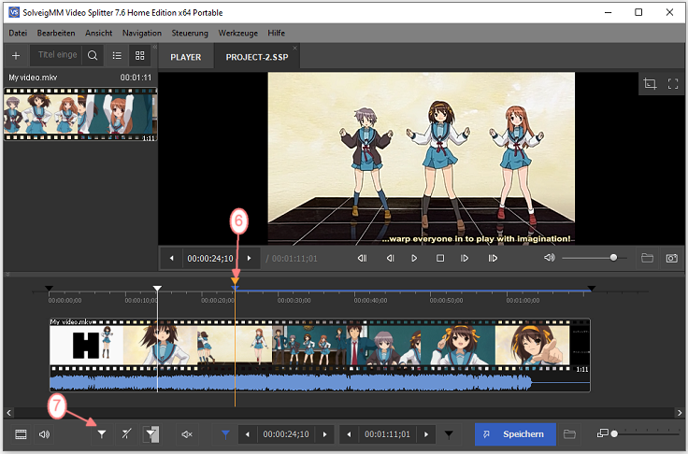Jump to previous key frame
The image size is (688, 454).
(x=362, y=259)
